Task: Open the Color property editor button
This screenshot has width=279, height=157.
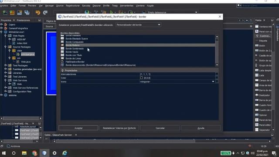Action: pos(217,78)
